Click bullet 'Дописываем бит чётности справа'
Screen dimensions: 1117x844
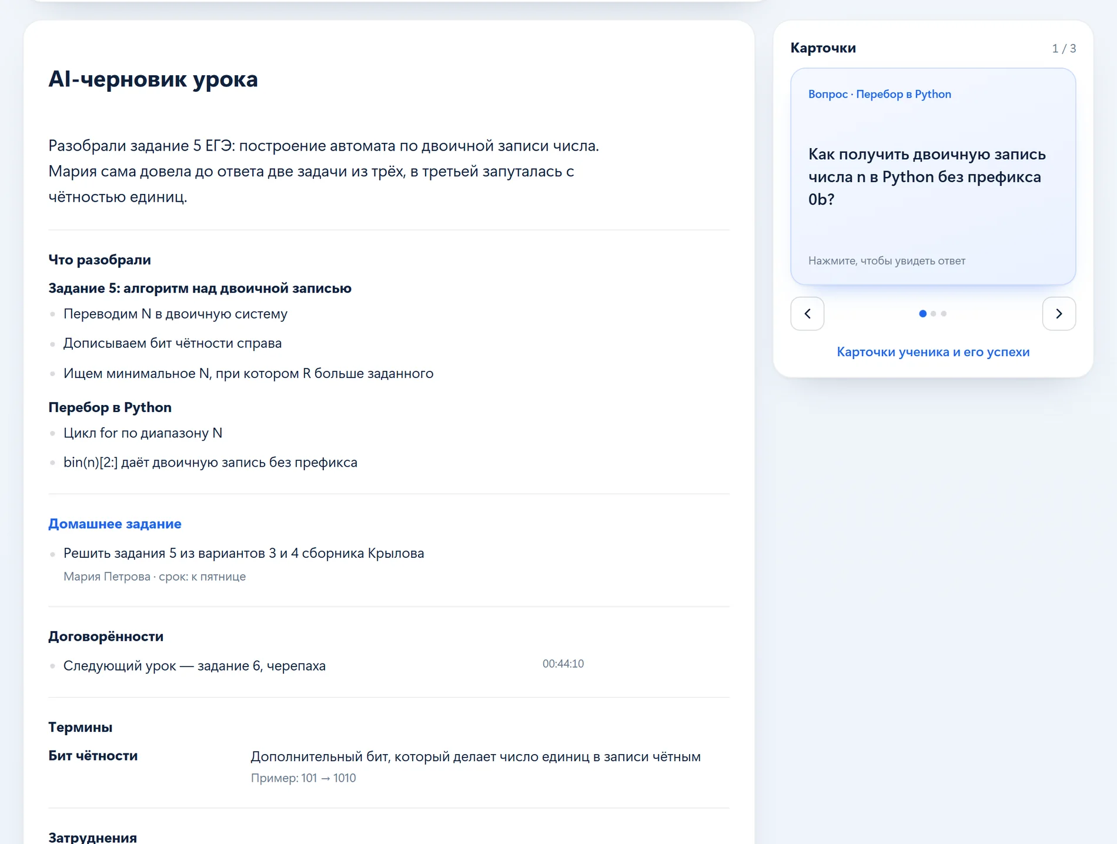[x=172, y=343]
